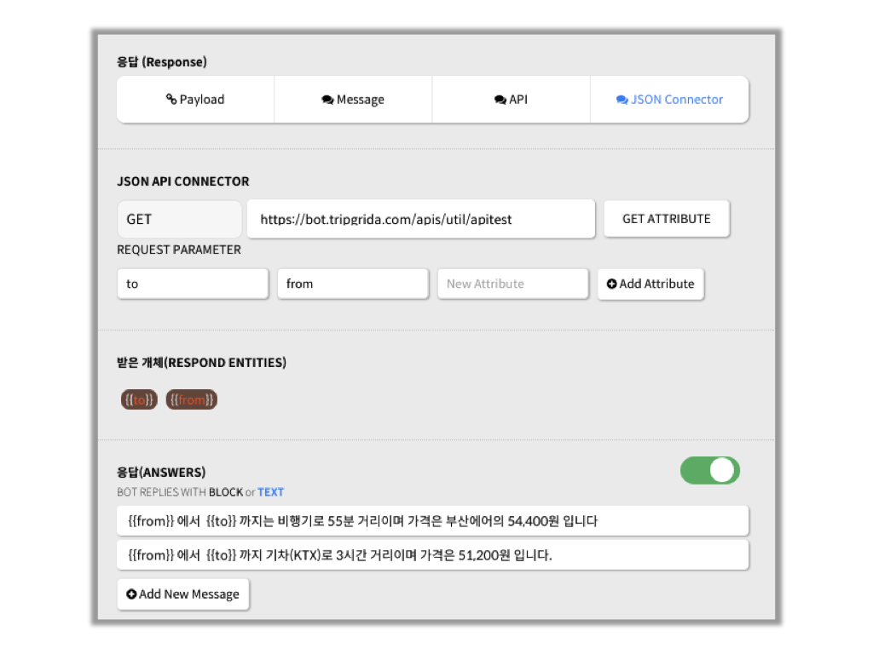
Task: Toggle the Answers switch off
Action: click(710, 470)
